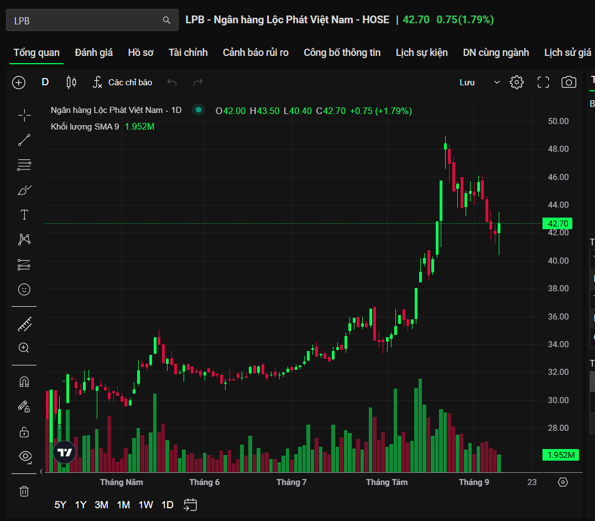Viewport: 595px width, 521px height.
Task: Set chart range to 1Y
Action: (81, 504)
